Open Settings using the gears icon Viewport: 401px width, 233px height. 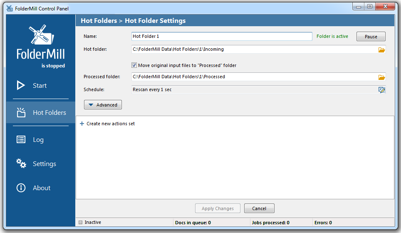point(21,164)
